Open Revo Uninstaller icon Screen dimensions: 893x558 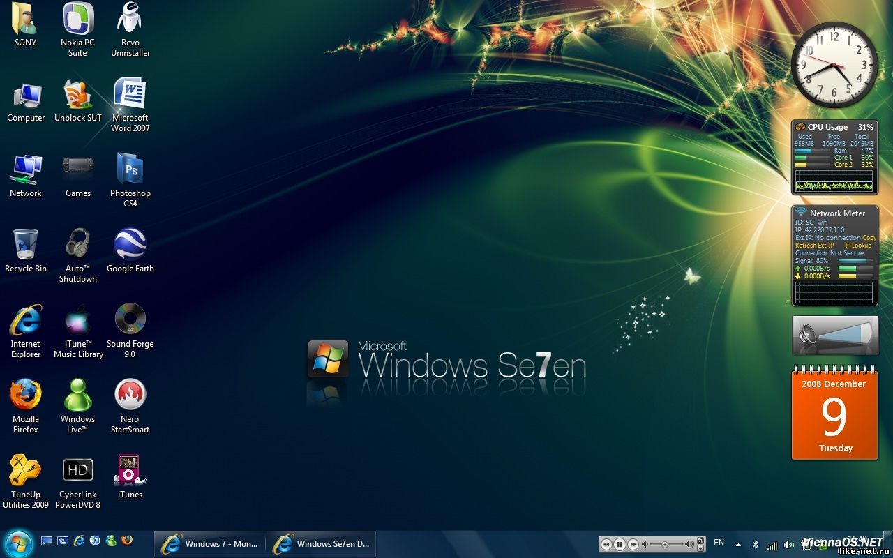(x=130, y=19)
